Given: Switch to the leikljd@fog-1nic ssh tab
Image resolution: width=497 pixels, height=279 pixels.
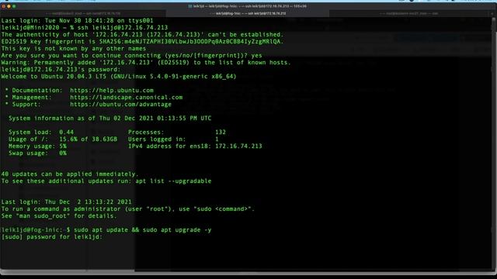Looking at the screenshot, I should (x=248, y=13).
